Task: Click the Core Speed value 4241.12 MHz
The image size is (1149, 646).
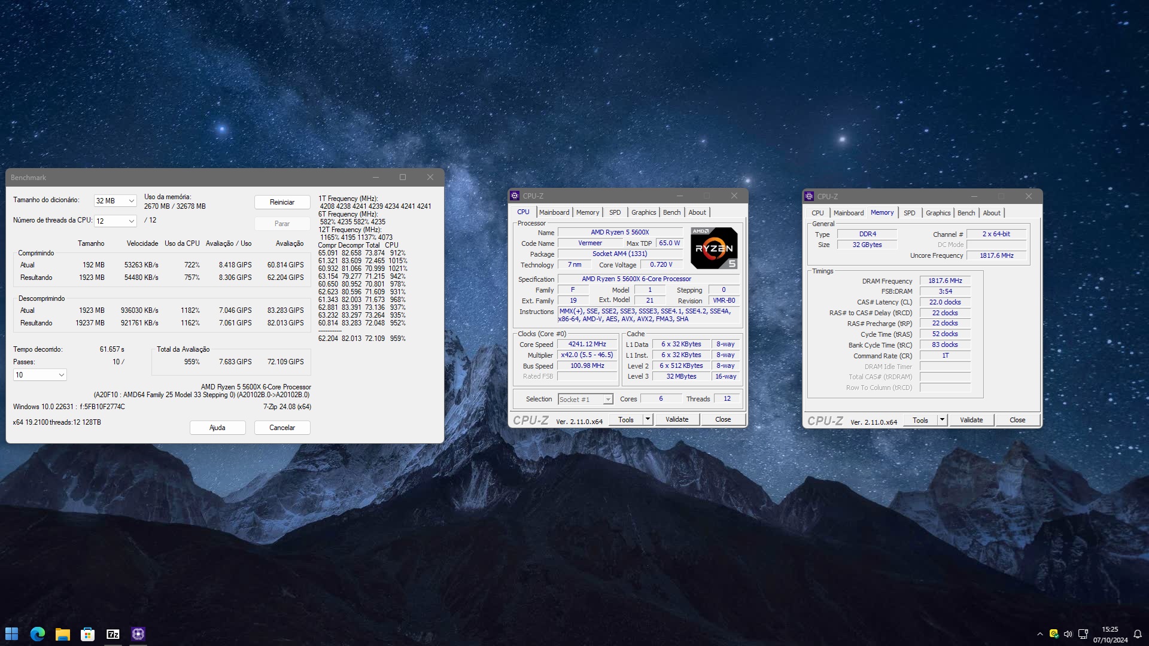Action: point(587,344)
